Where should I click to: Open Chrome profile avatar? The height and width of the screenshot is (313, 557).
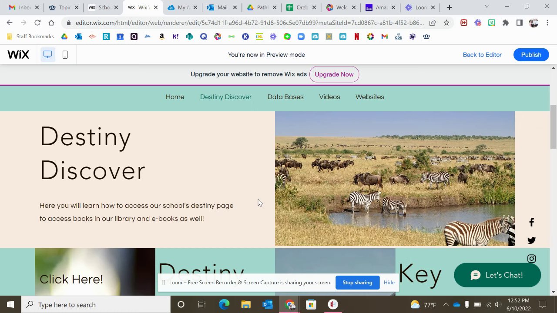pos(534,23)
